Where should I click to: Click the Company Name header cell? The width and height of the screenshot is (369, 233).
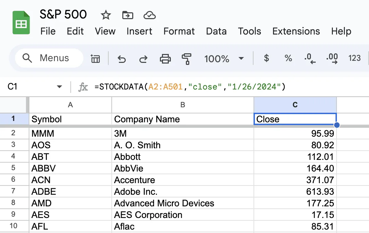[182, 119]
